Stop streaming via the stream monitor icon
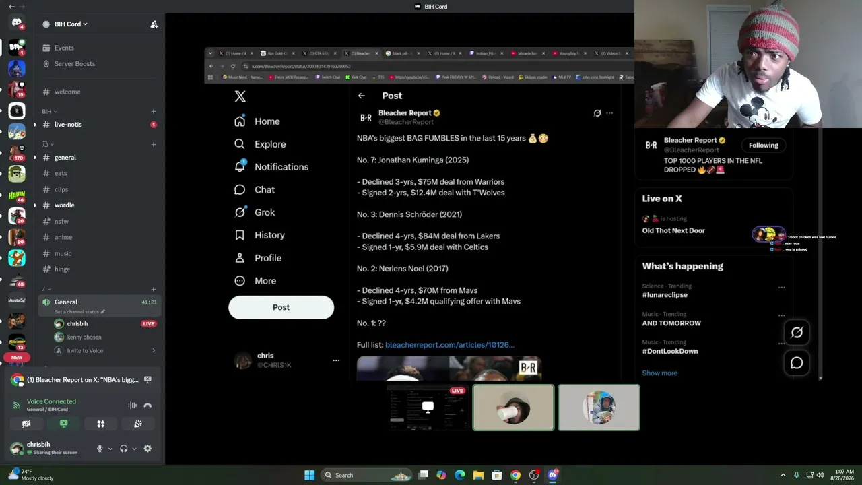The image size is (862, 485). point(147,380)
